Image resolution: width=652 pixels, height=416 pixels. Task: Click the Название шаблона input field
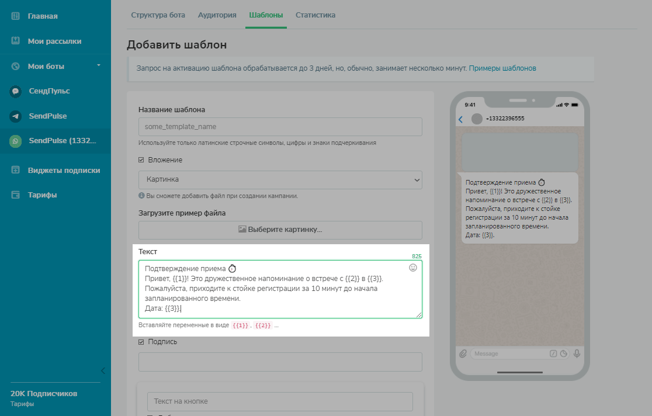click(280, 127)
